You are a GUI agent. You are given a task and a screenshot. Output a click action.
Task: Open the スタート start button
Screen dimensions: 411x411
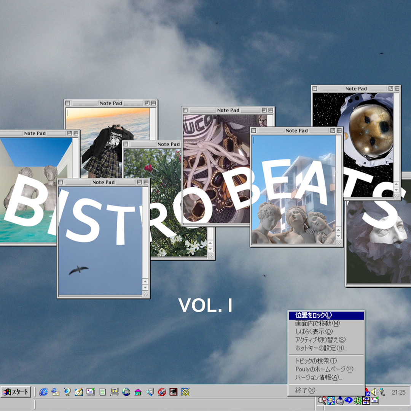pos(16,392)
